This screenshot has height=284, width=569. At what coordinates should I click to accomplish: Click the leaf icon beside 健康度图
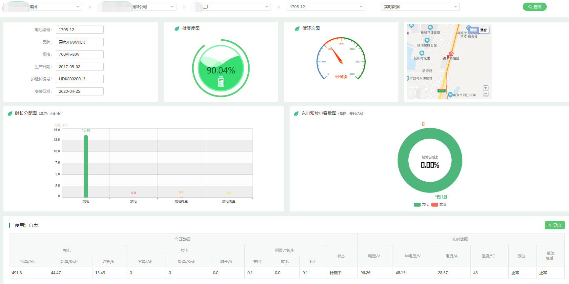177,29
